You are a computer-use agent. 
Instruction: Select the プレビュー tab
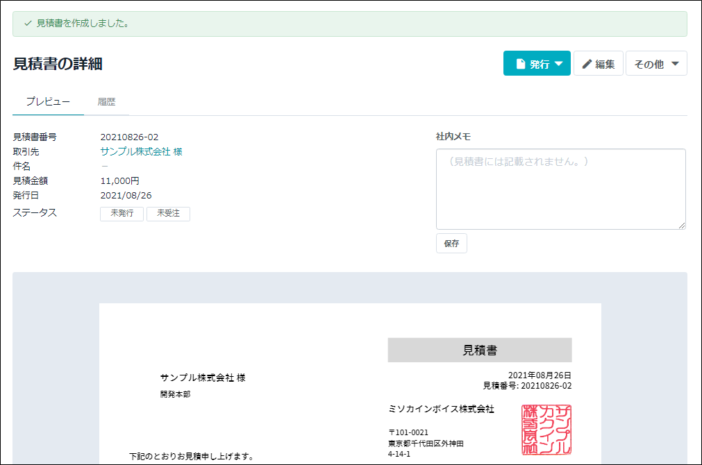[x=47, y=101]
